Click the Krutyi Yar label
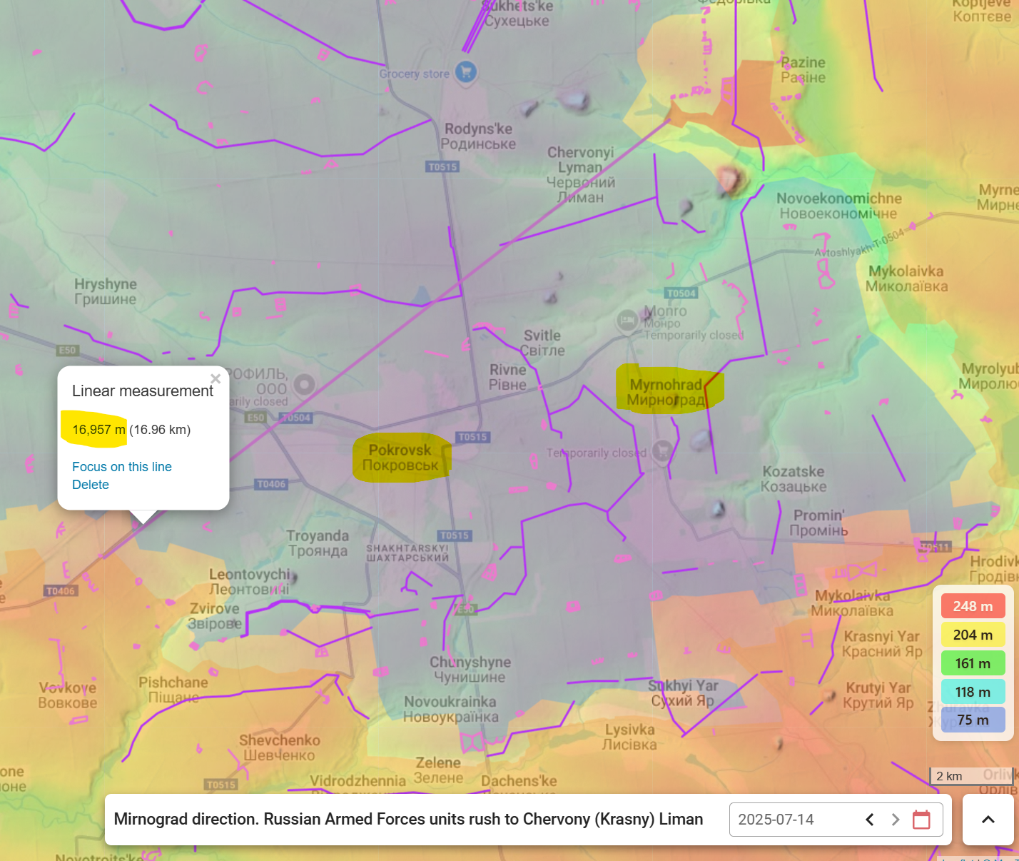 click(878, 695)
